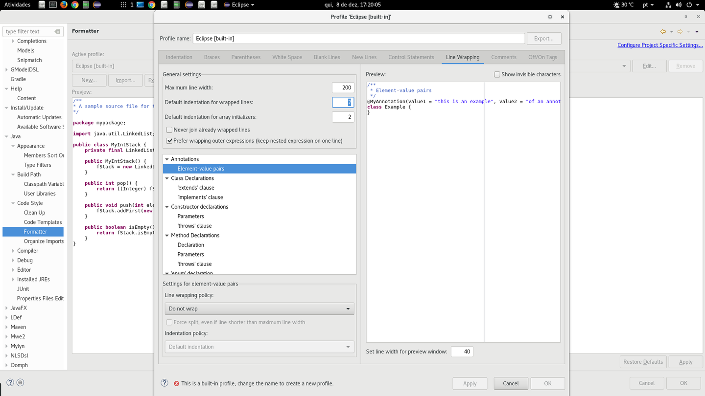This screenshot has width=705, height=396.
Task: Cancel the Profile dialog
Action: tap(511, 383)
